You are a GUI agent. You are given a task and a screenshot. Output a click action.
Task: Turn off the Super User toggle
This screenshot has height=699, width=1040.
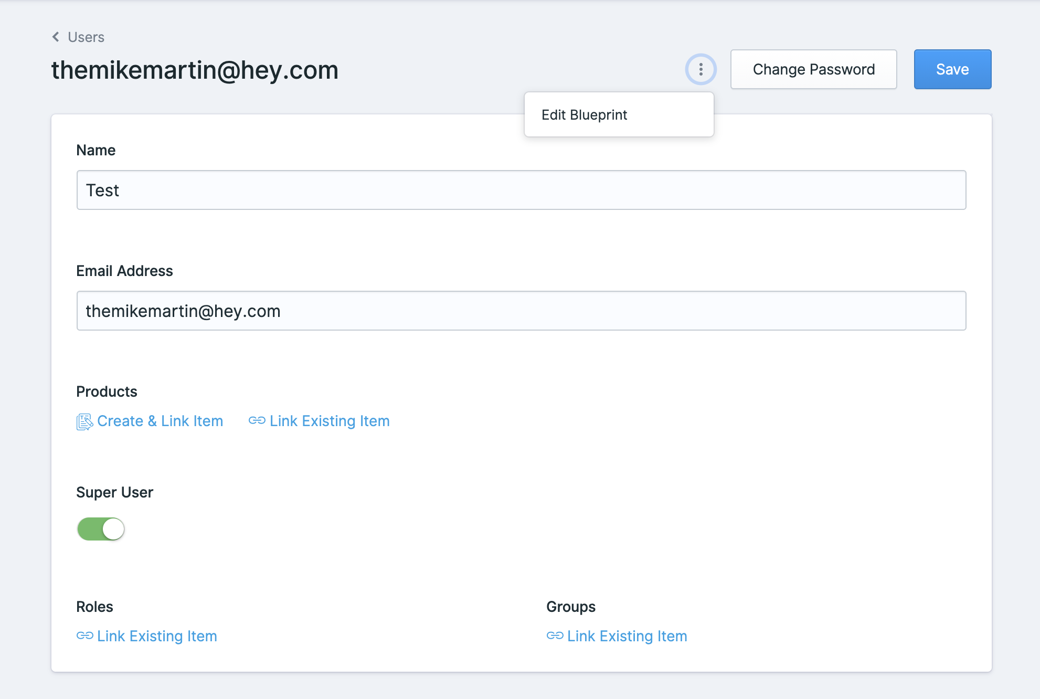[x=101, y=529]
